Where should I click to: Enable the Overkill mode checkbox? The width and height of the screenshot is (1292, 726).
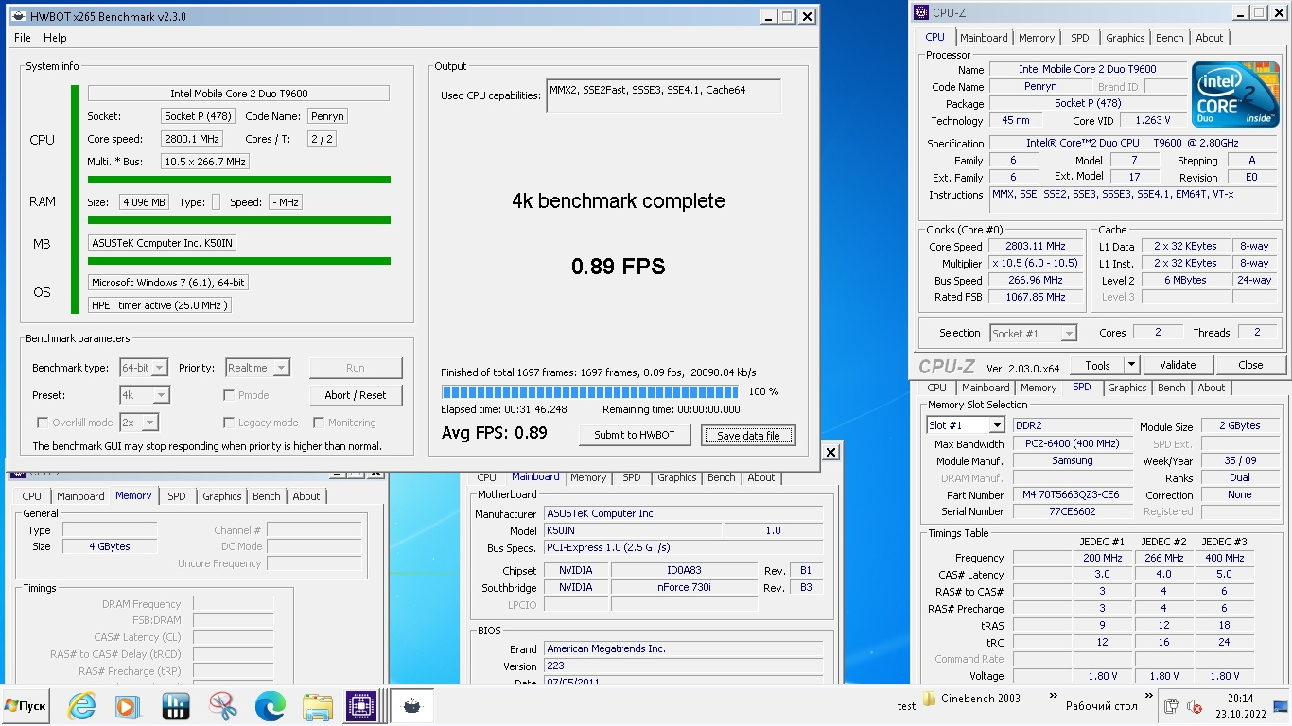[x=42, y=423]
